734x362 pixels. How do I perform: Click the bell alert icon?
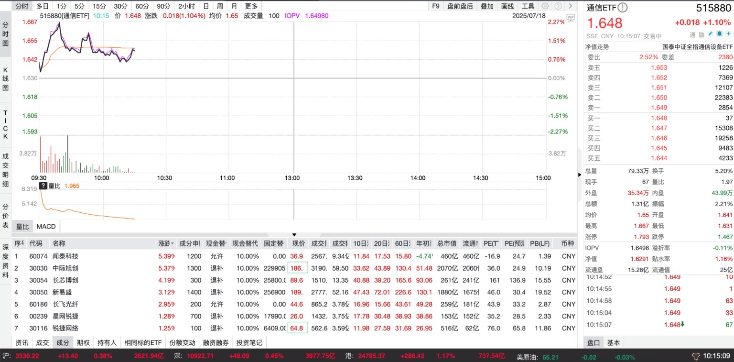[719, 34]
